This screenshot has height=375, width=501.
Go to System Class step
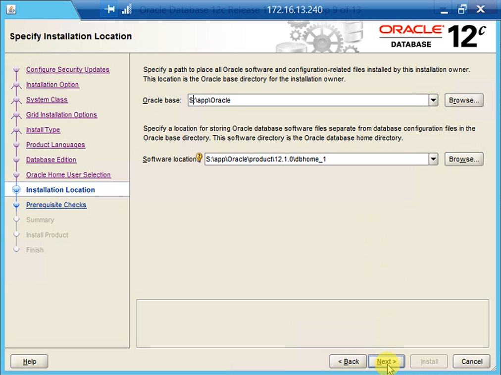[47, 100]
